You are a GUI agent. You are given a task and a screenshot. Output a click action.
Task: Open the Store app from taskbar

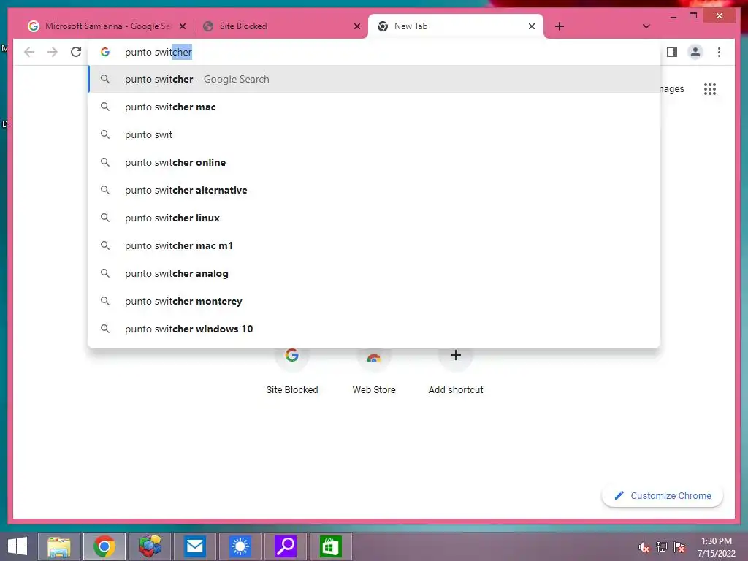pyautogui.click(x=331, y=546)
